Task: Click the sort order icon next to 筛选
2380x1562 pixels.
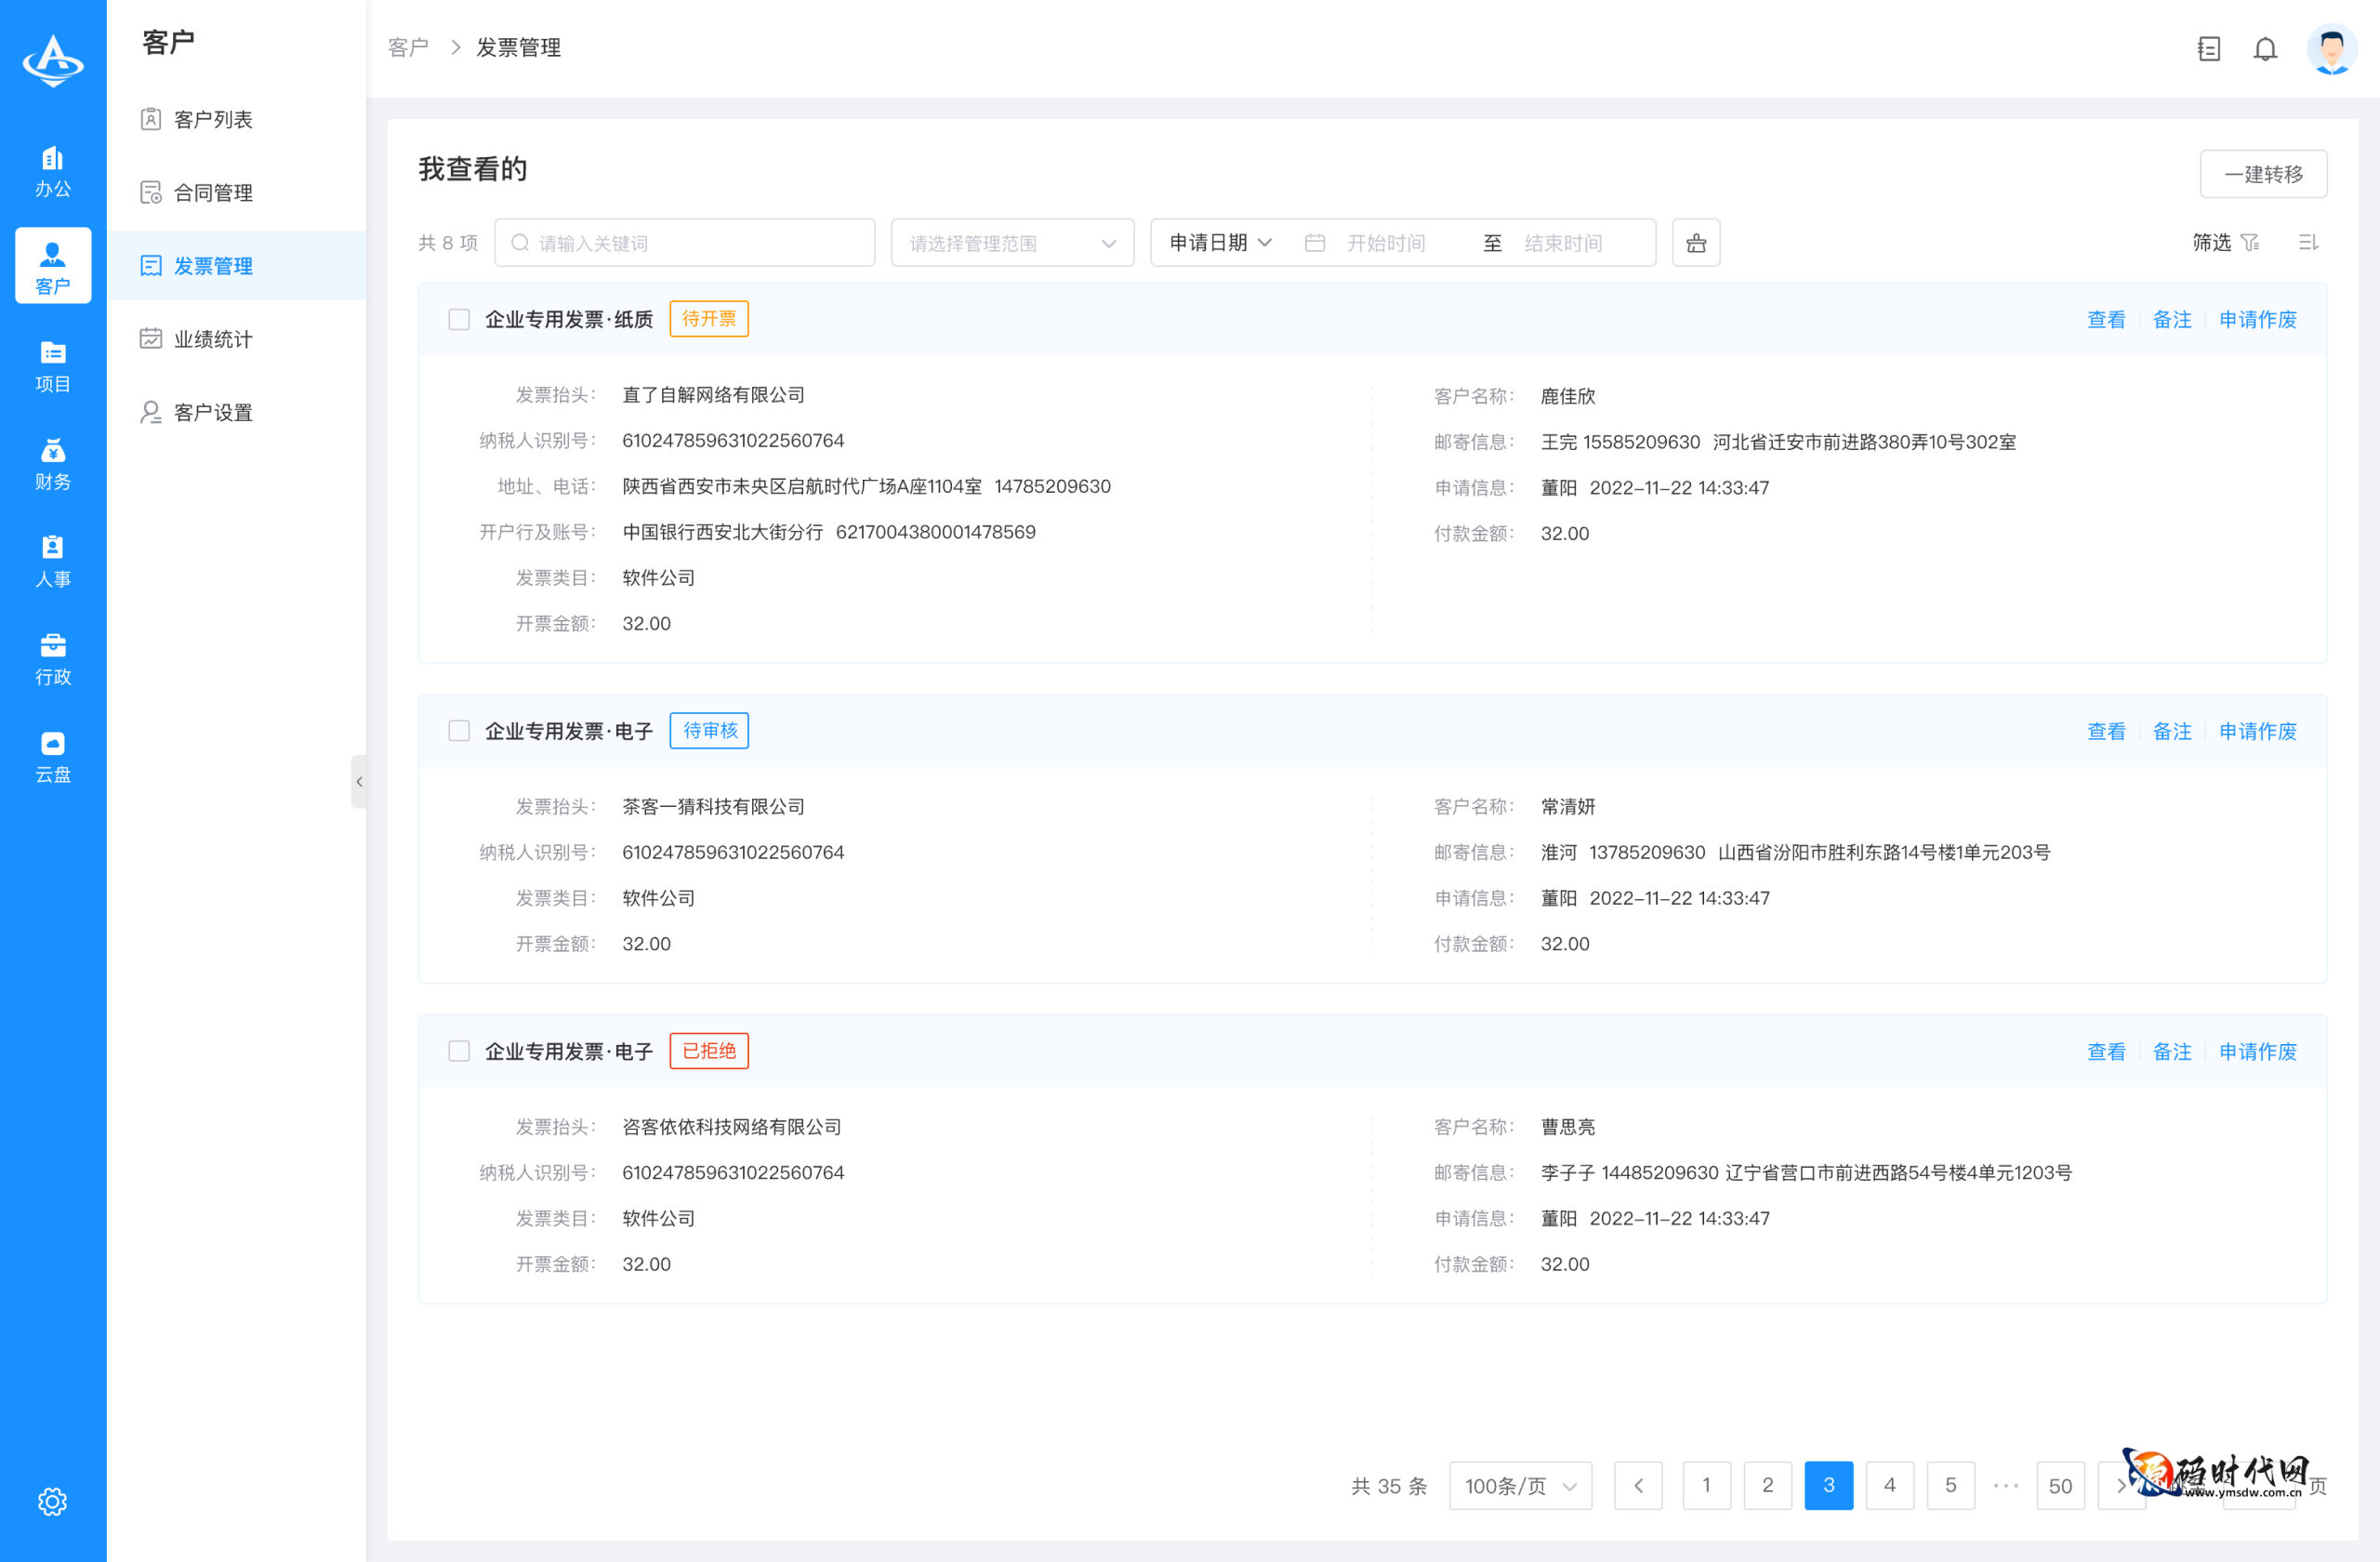Action: click(2308, 242)
